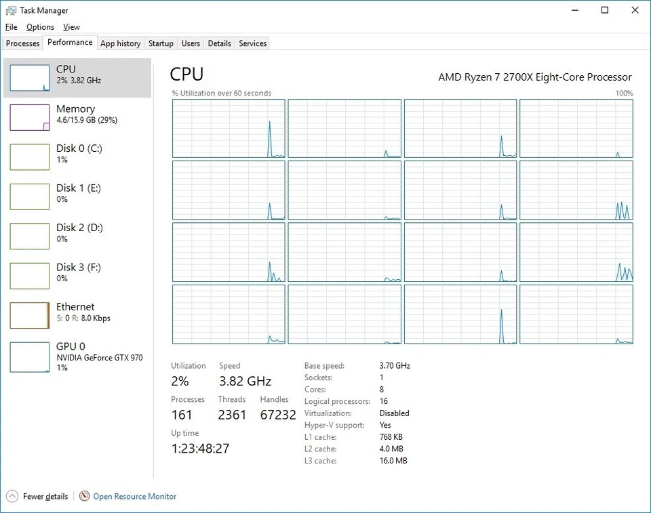Click a logical processor utilization graph

[229, 128]
